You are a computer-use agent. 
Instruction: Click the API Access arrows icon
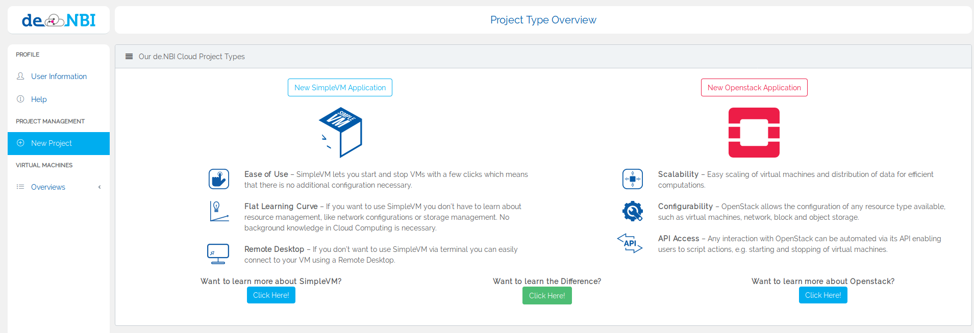click(630, 243)
